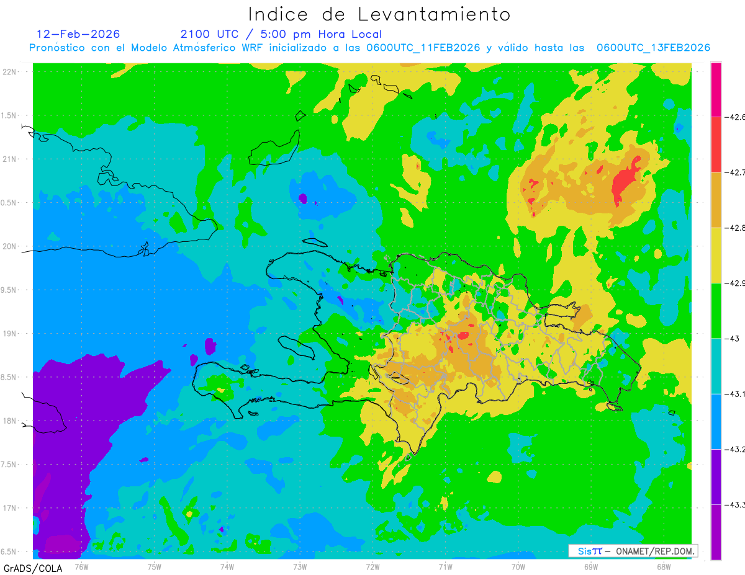The height and width of the screenshot is (575, 745).
Task: Click the magenta swatch atop the color legend
Action: point(716,89)
